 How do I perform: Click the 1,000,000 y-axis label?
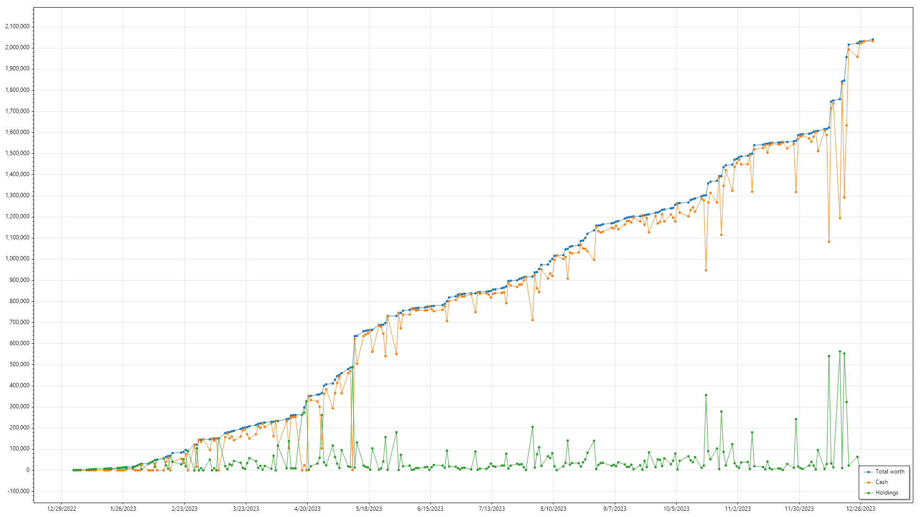(x=17, y=259)
